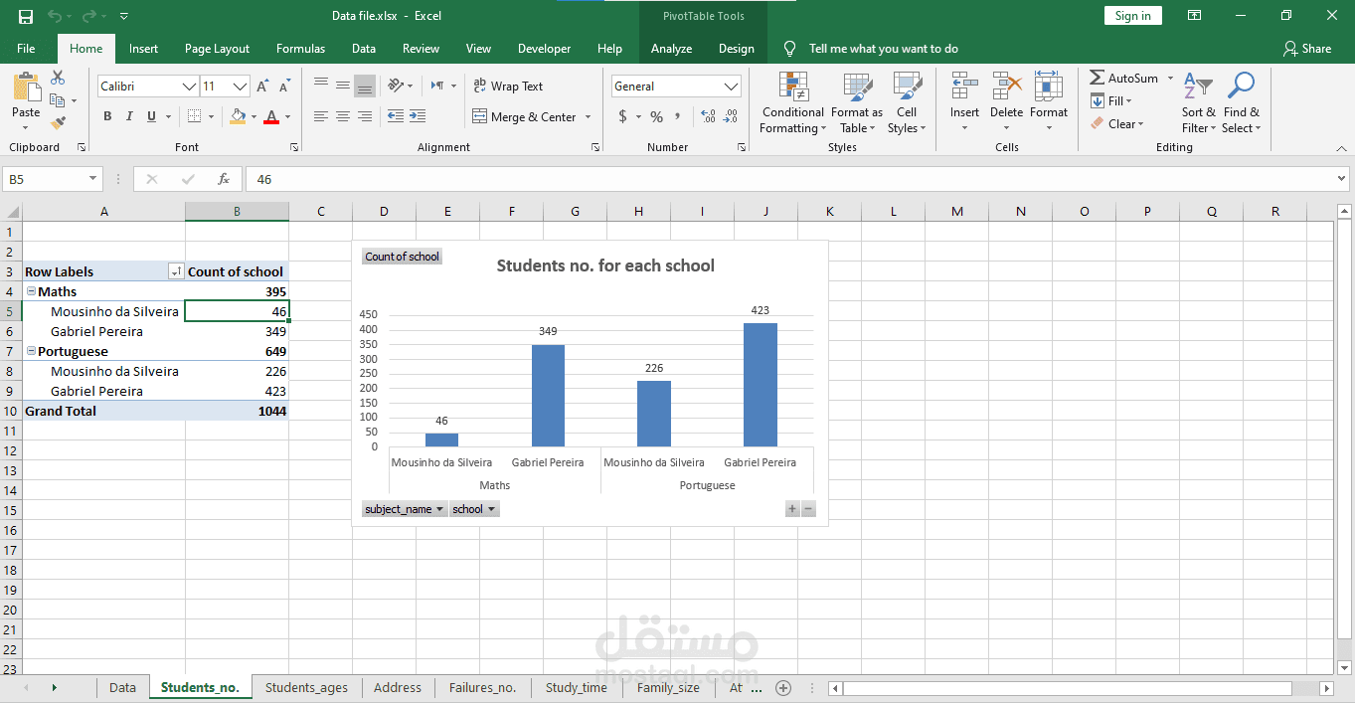Open the Calibri font name dropdown

pos(189,87)
